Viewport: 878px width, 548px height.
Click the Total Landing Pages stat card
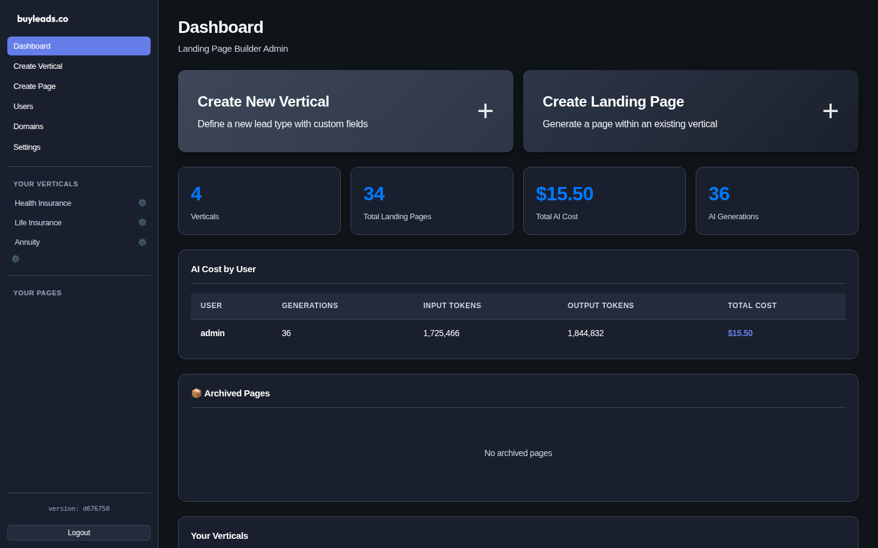tap(432, 201)
